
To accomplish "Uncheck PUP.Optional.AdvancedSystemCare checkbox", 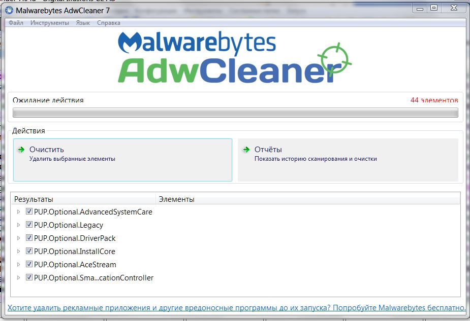I will coord(29,211).
